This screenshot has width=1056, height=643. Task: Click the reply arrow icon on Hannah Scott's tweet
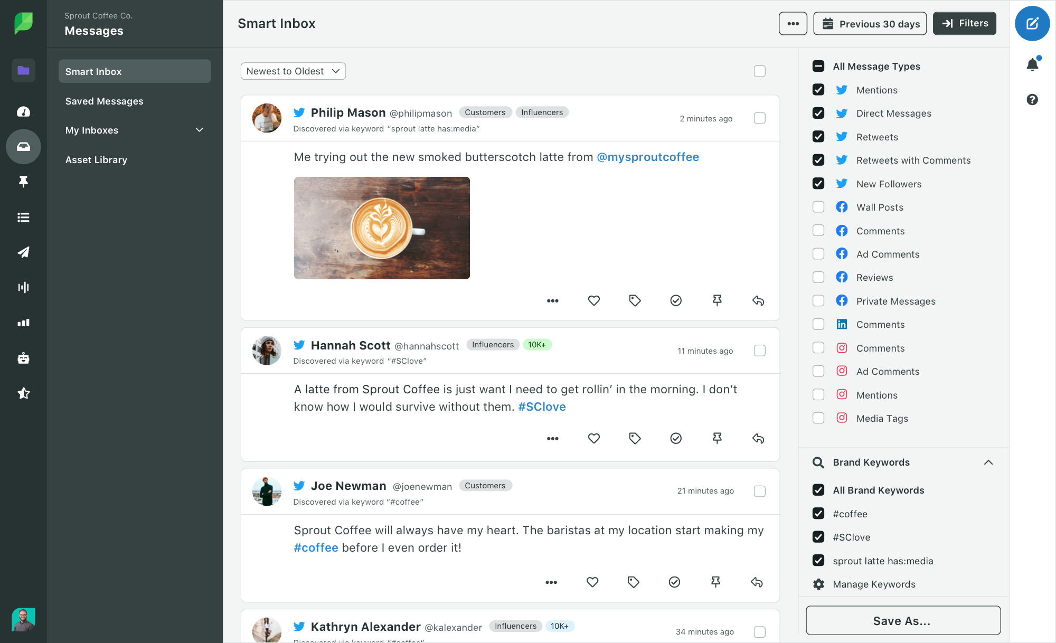tap(757, 439)
